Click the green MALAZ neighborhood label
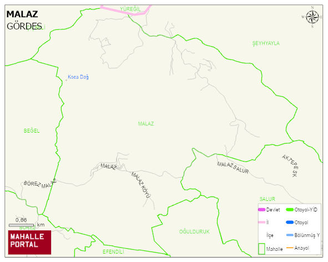The image size is (328, 262). [x=146, y=124]
